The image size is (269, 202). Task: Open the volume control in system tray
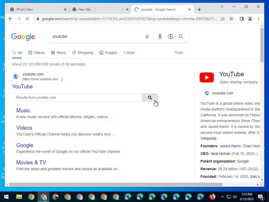pos(235,197)
